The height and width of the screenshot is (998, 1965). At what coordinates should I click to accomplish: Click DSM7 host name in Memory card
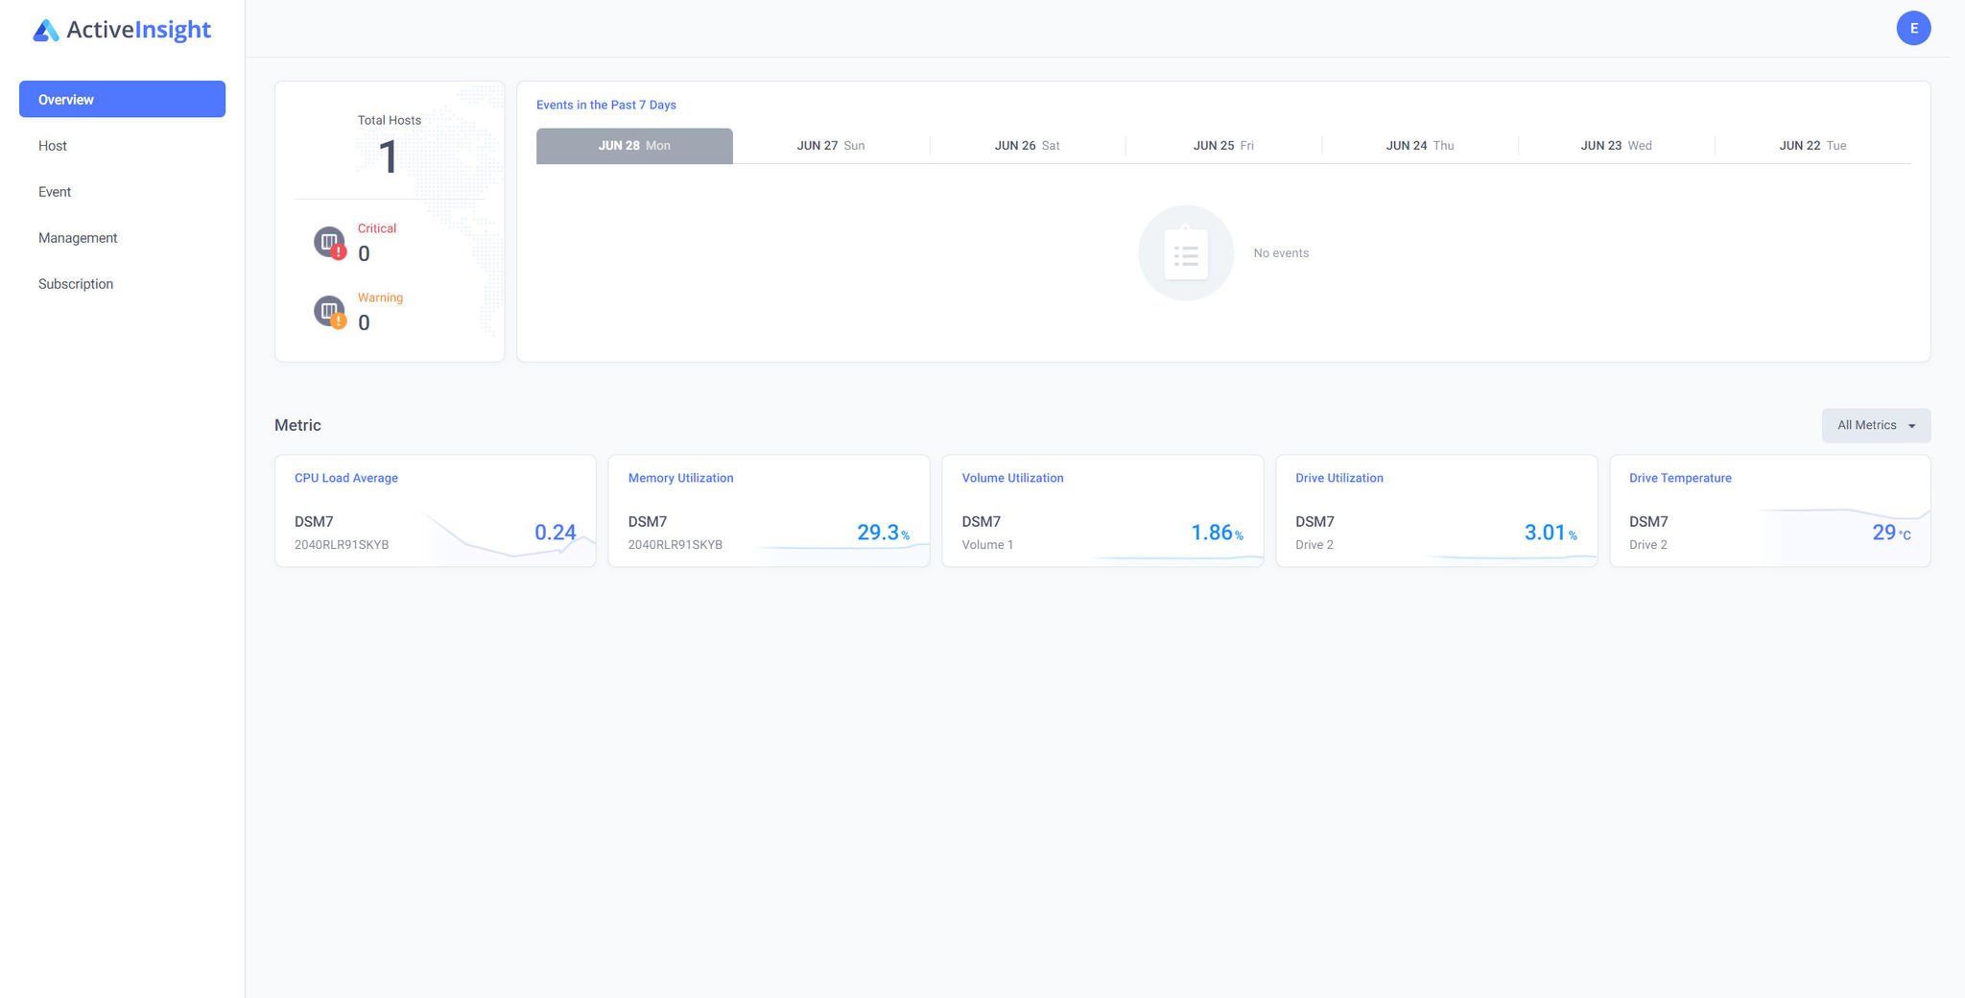click(x=648, y=522)
